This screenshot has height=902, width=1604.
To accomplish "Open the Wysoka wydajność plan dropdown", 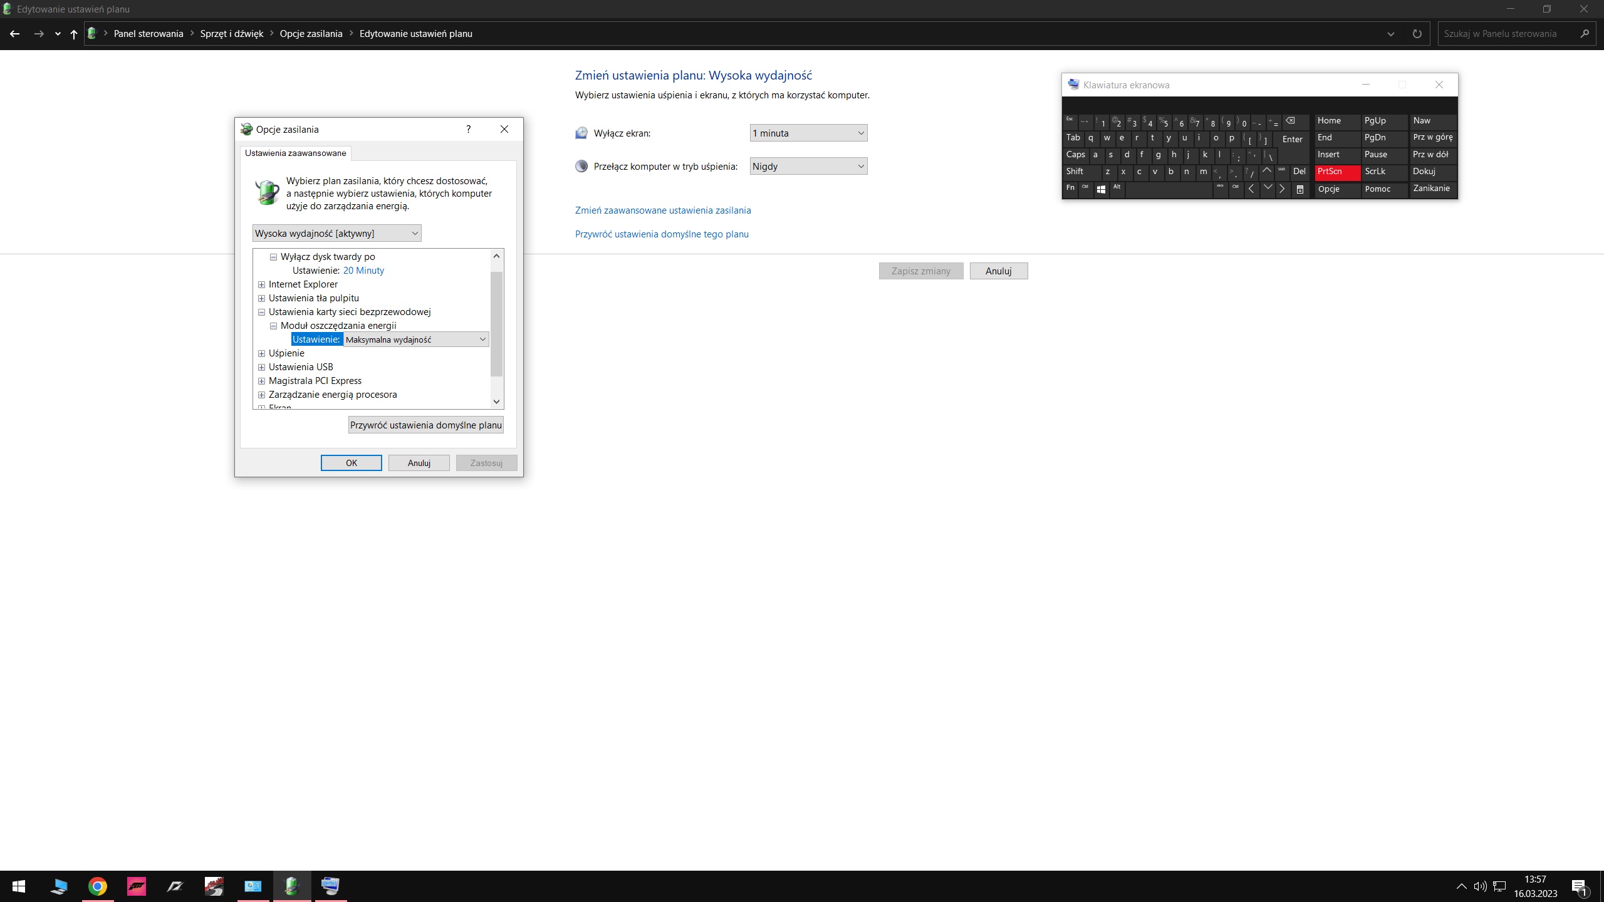I will tap(336, 233).
